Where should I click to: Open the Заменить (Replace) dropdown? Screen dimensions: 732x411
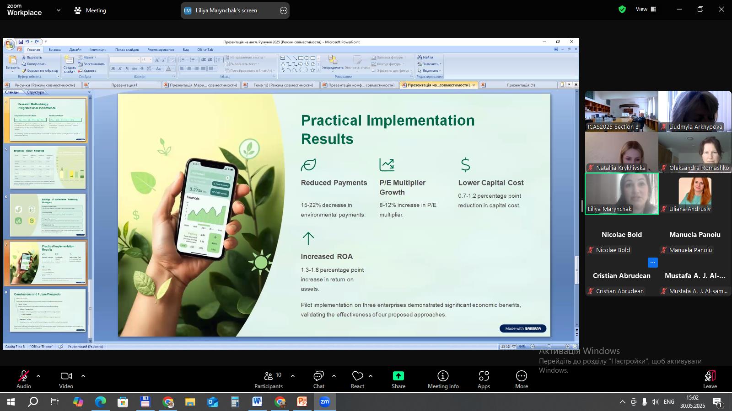pyautogui.click(x=429, y=64)
